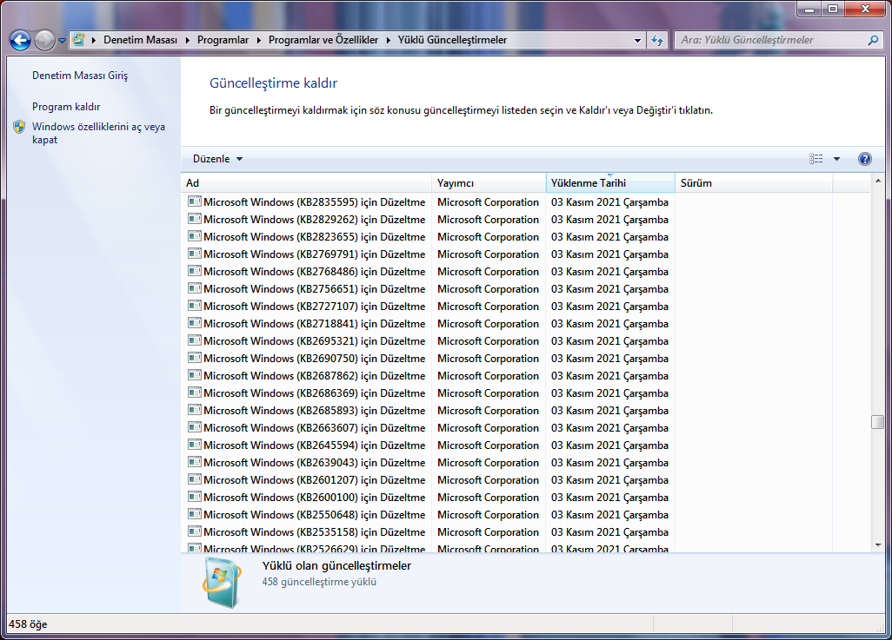Click Microsoft Windows (KB2601207) için Düzeltme
This screenshot has width=892, height=640.
(314, 480)
